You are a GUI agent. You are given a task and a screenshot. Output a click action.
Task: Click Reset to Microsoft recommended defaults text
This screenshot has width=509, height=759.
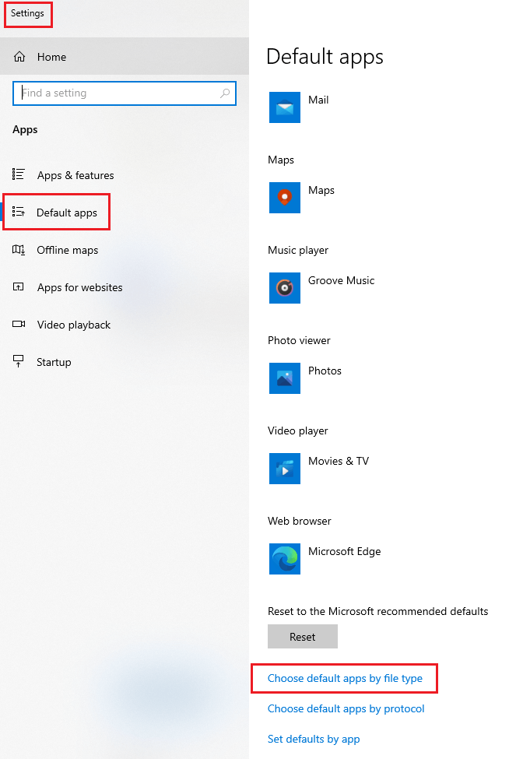coord(378,611)
